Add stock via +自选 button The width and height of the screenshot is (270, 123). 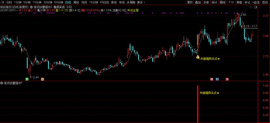256,2
